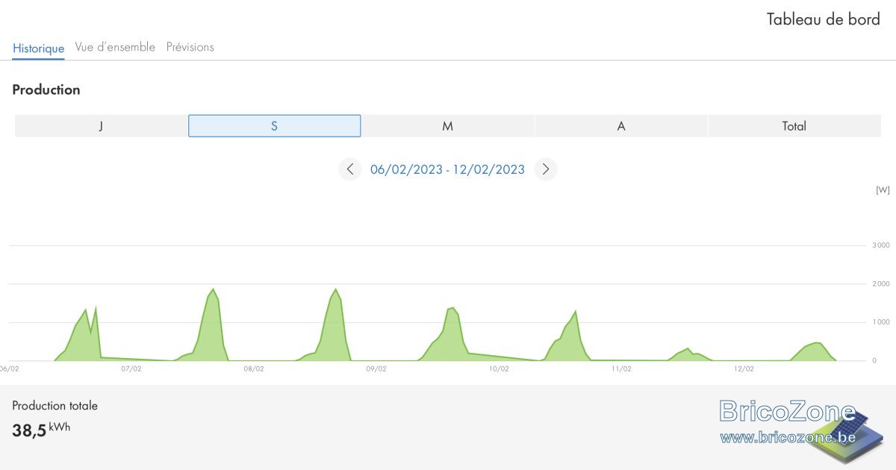Click the 11/02 x-axis date label
Screen dimensions: 896x470
click(621, 369)
